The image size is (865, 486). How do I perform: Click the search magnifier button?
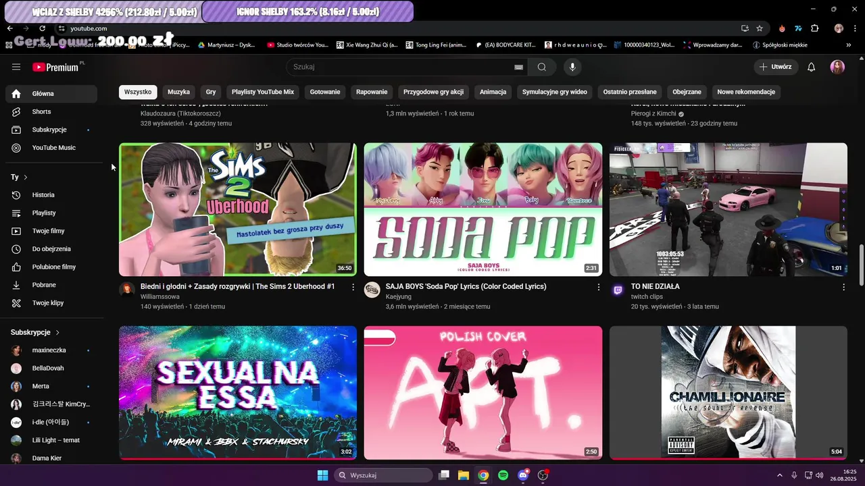pyautogui.click(x=542, y=67)
